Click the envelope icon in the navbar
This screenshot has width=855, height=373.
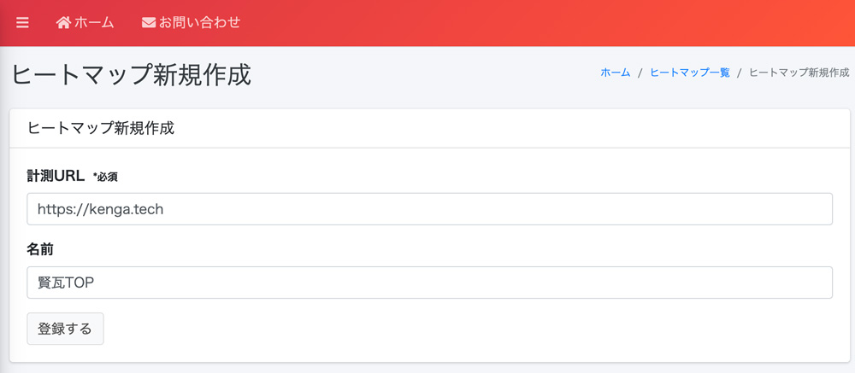pyautogui.click(x=149, y=22)
